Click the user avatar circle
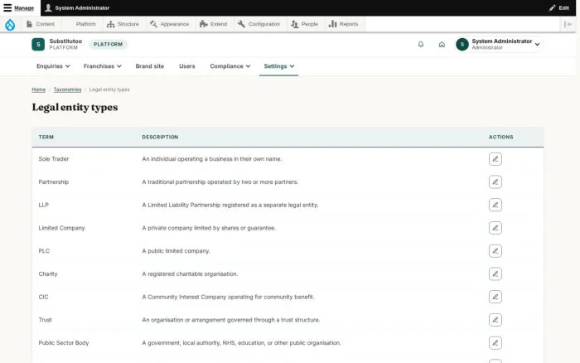This screenshot has height=363, width=580. [x=462, y=45]
